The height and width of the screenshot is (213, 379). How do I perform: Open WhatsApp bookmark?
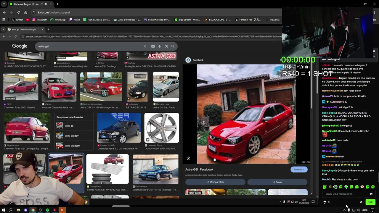(x=58, y=20)
